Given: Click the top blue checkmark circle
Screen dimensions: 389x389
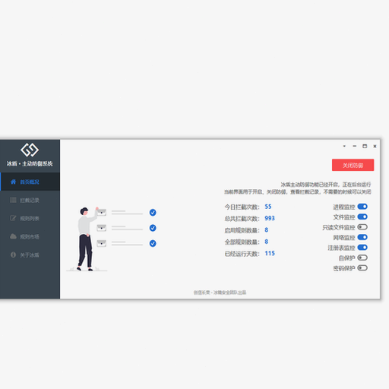Looking at the screenshot, I should [x=153, y=213].
